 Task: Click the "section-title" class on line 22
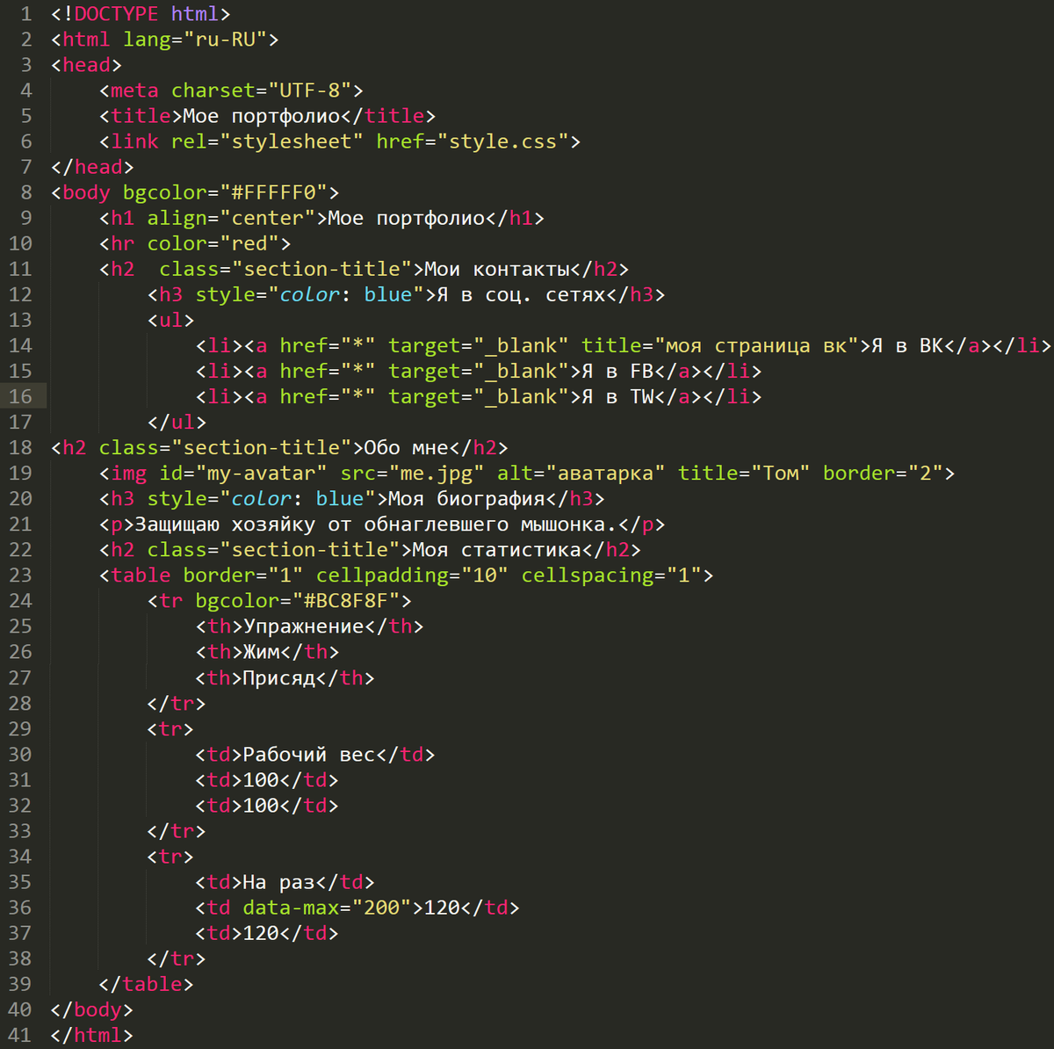pos(310,549)
